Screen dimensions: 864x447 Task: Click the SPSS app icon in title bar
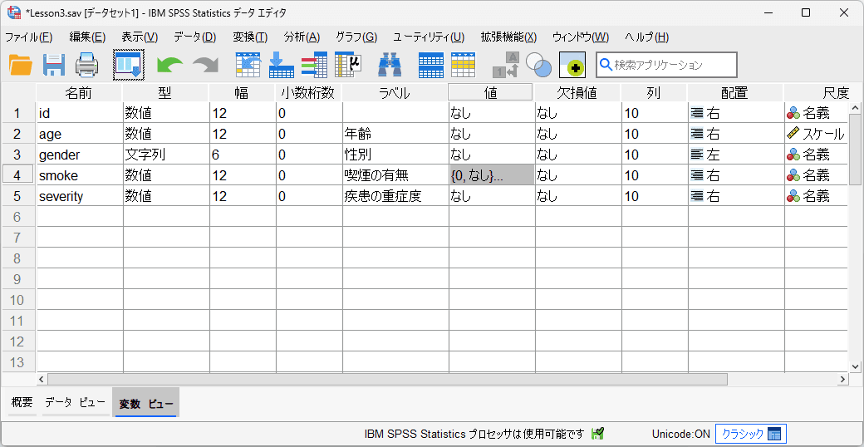click(x=14, y=12)
